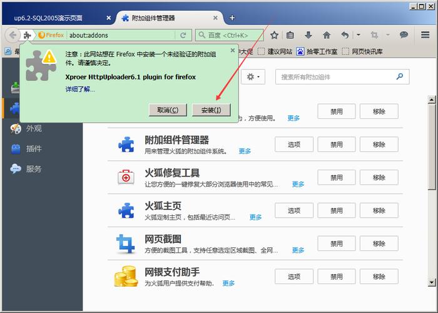Open a new tab with plus button
The height and width of the screenshot is (313, 438).
click(x=232, y=18)
